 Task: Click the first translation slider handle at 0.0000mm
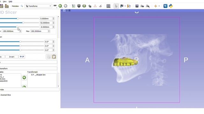tap(18, 19)
